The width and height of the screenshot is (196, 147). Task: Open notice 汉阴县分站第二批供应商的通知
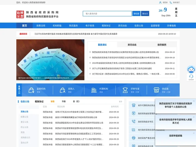tap(122, 69)
